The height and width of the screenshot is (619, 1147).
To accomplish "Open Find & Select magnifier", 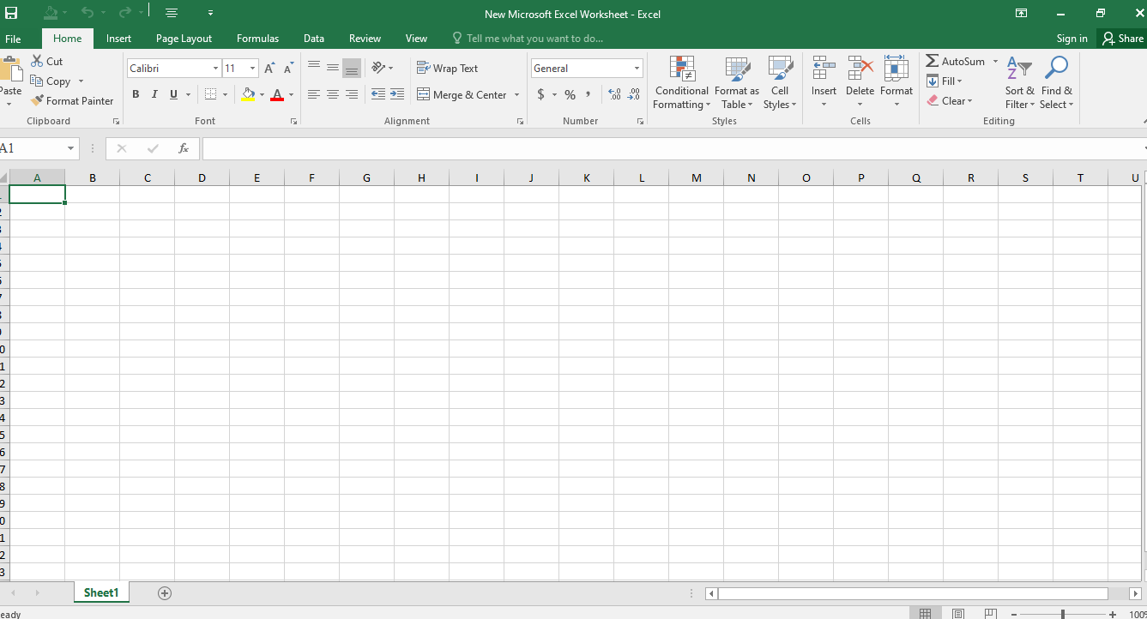I will tap(1056, 69).
